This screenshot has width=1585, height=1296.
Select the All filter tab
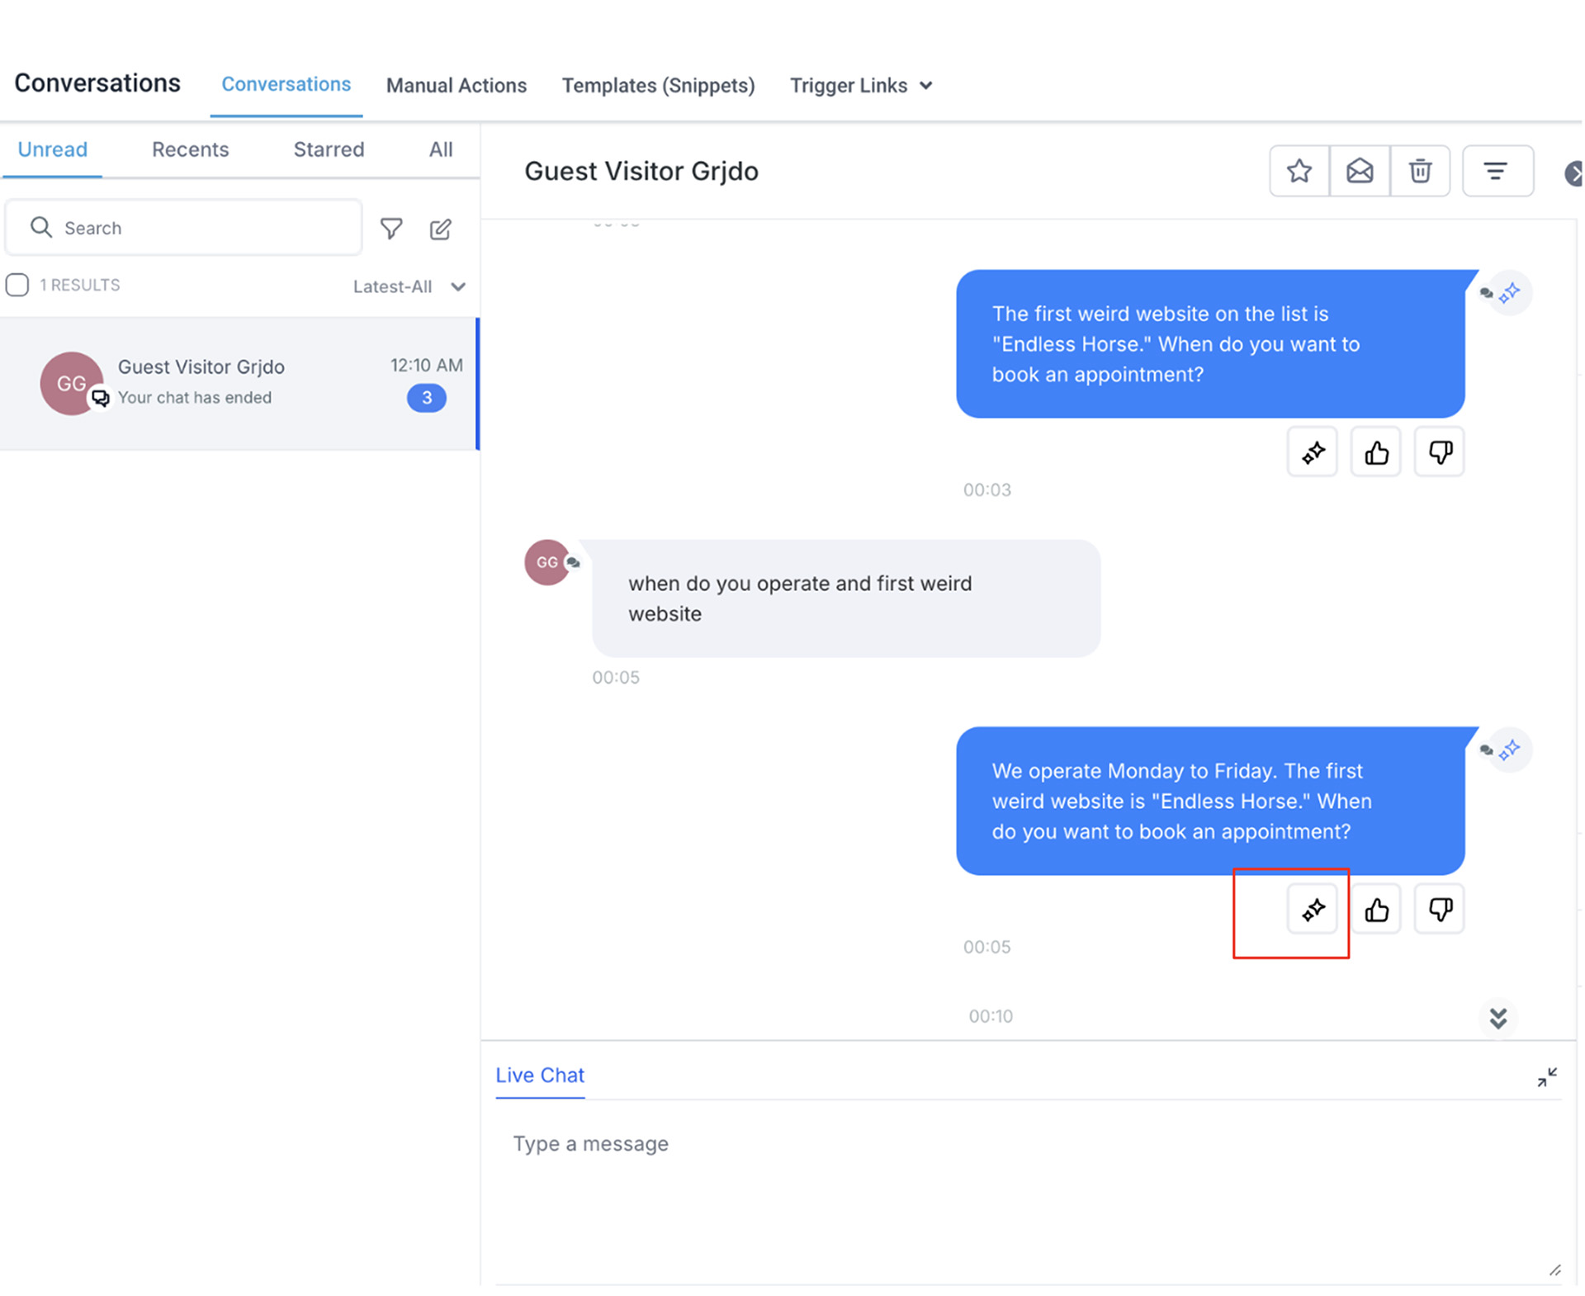click(x=441, y=149)
